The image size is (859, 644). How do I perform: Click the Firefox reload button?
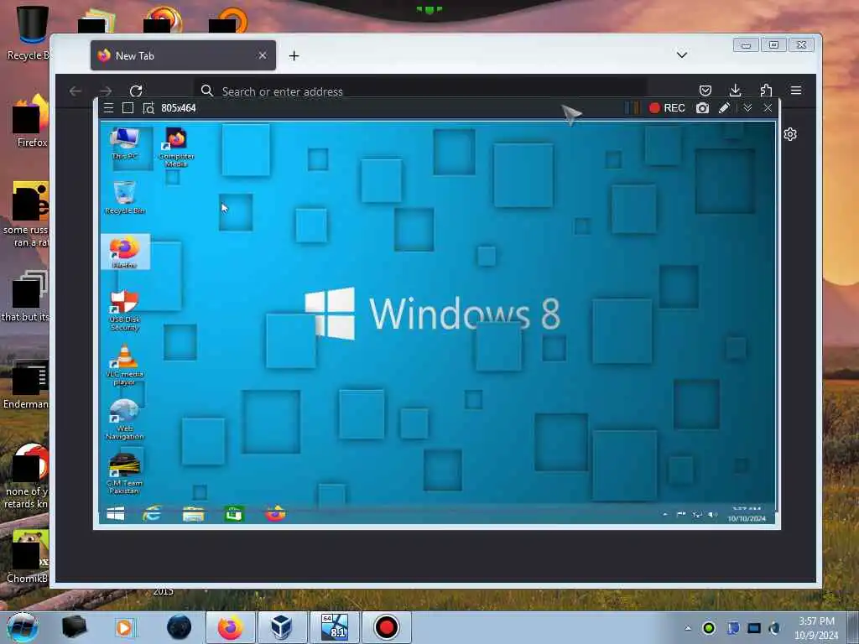coord(136,91)
